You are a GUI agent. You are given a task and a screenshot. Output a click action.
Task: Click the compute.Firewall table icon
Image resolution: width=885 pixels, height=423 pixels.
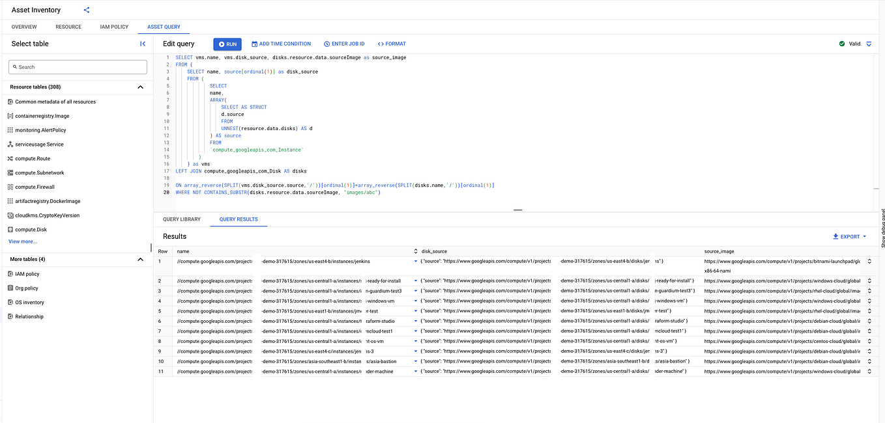[x=11, y=187]
